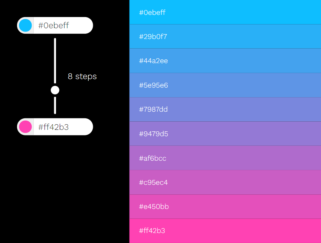This screenshot has height=243, width=321.
Task: Click the lower slider track below handle
Action: click(55, 105)
